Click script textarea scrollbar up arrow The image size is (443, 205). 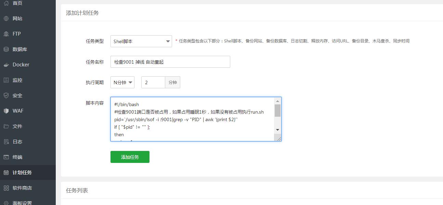pyautogui.click(x=277, y=101)
